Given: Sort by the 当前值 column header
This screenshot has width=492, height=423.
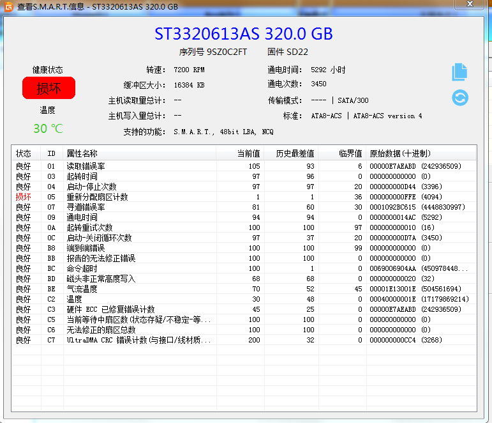Looking at the screenshot, I should (248, 153).
